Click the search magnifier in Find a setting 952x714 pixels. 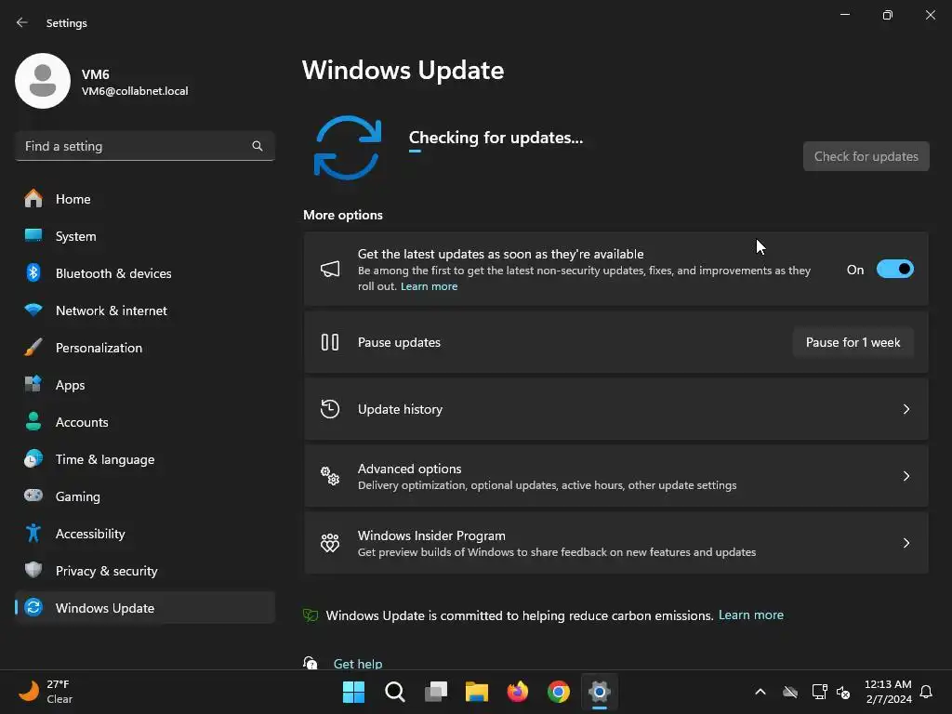coord(258,146)
